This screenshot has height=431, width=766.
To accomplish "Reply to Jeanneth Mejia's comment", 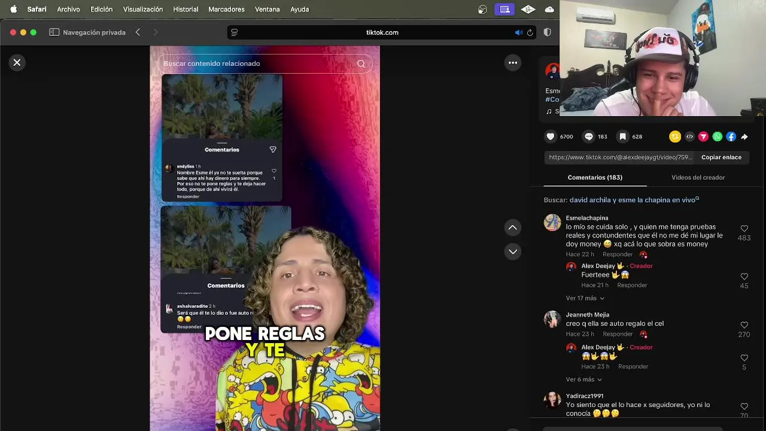I will coord(618,334).
